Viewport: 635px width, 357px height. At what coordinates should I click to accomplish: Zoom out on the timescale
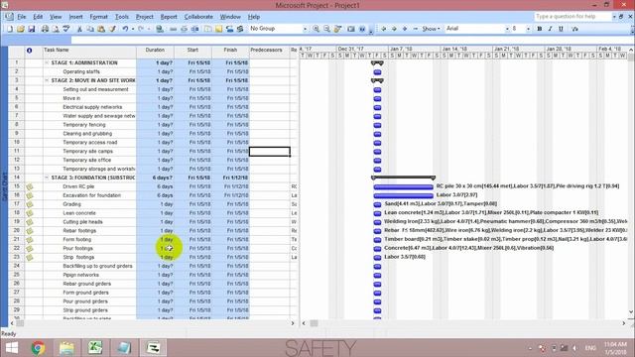[326, 29]
